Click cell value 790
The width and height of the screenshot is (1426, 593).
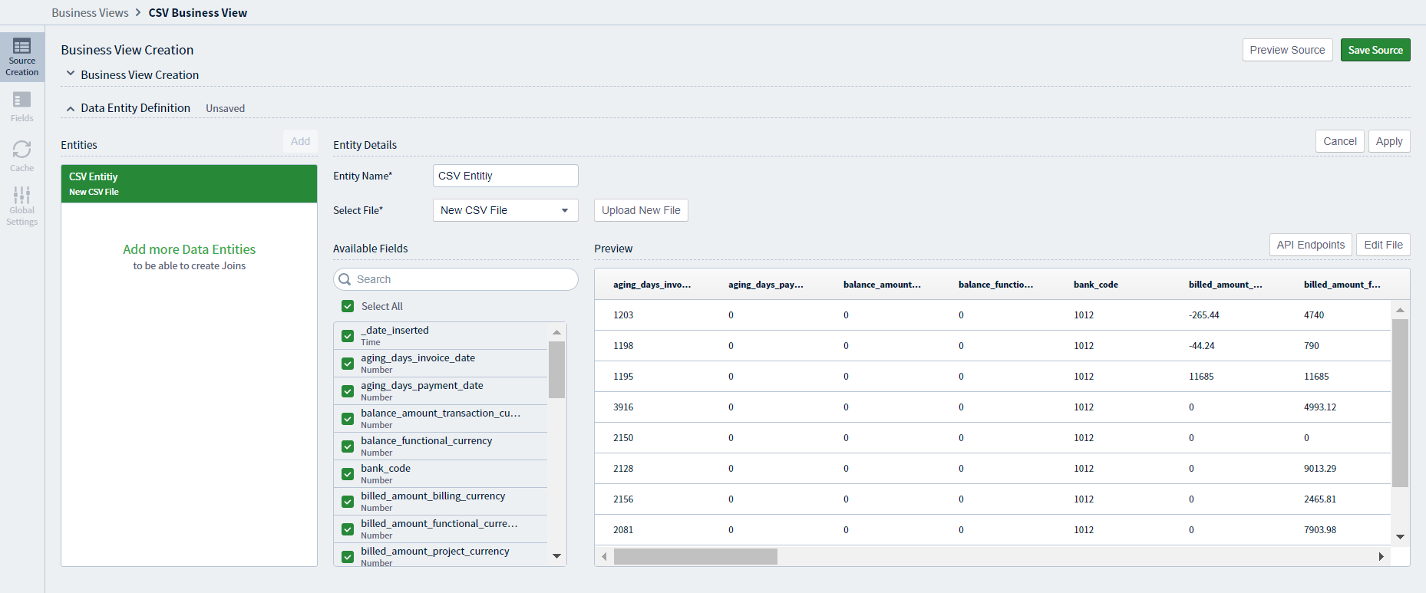[1312, 346]
